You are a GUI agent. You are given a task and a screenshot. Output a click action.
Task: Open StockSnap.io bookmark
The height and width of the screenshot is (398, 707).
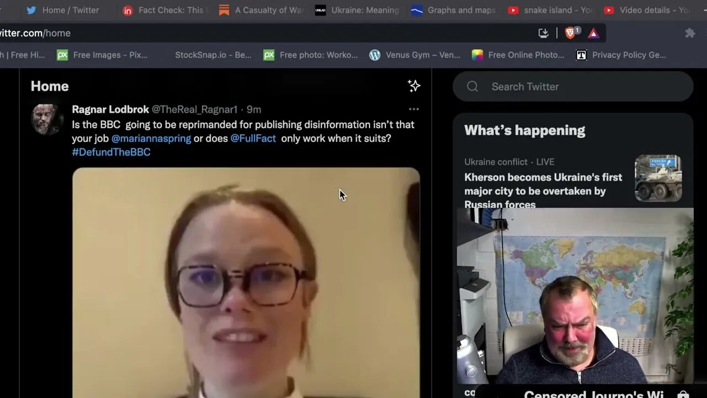pos(213,55)
